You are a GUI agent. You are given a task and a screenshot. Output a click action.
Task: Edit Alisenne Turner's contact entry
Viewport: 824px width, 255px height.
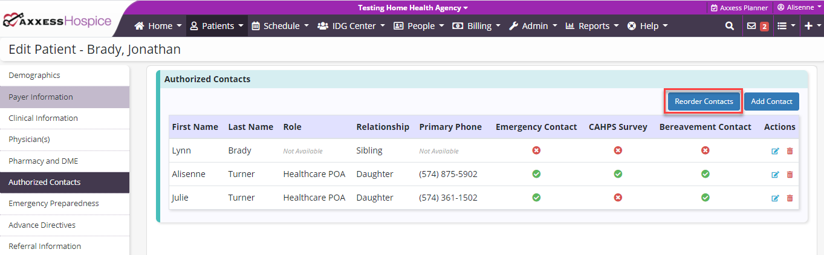(775, 175)
